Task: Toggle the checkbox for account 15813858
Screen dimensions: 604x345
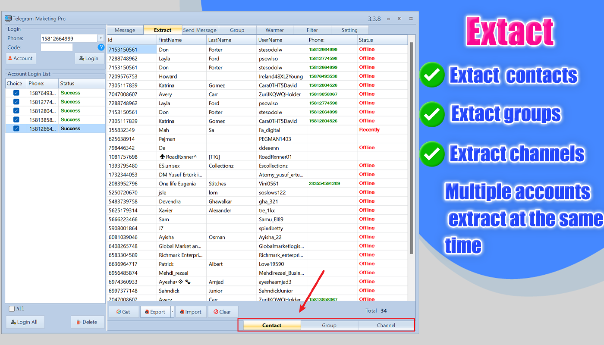Action: (16, 119)
